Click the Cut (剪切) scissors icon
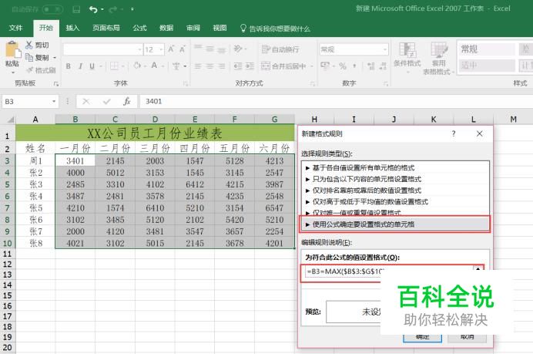This screenshot has width=533, height=354. click(x=29, y=46)
